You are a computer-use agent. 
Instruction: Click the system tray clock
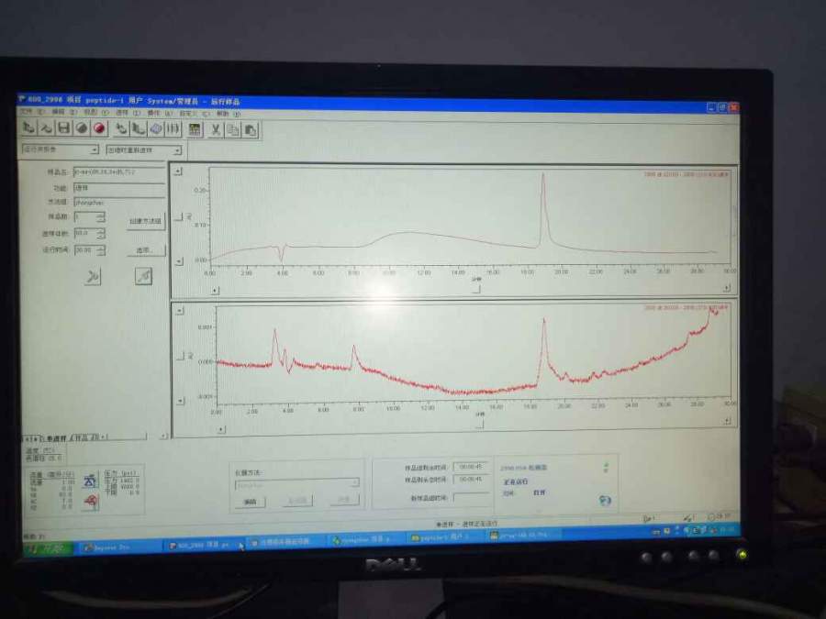pos(727,530)
